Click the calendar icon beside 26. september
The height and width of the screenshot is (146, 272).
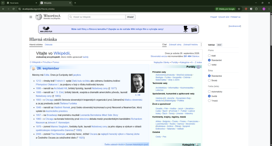pyautogui.click(x=33, y=68)
